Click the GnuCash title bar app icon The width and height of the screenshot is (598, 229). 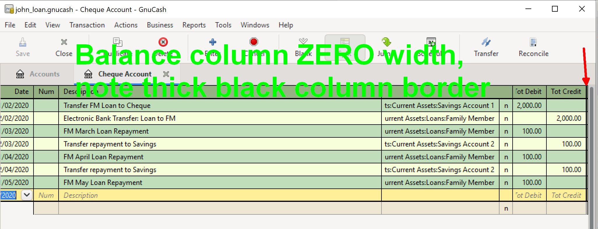(9, 9)
